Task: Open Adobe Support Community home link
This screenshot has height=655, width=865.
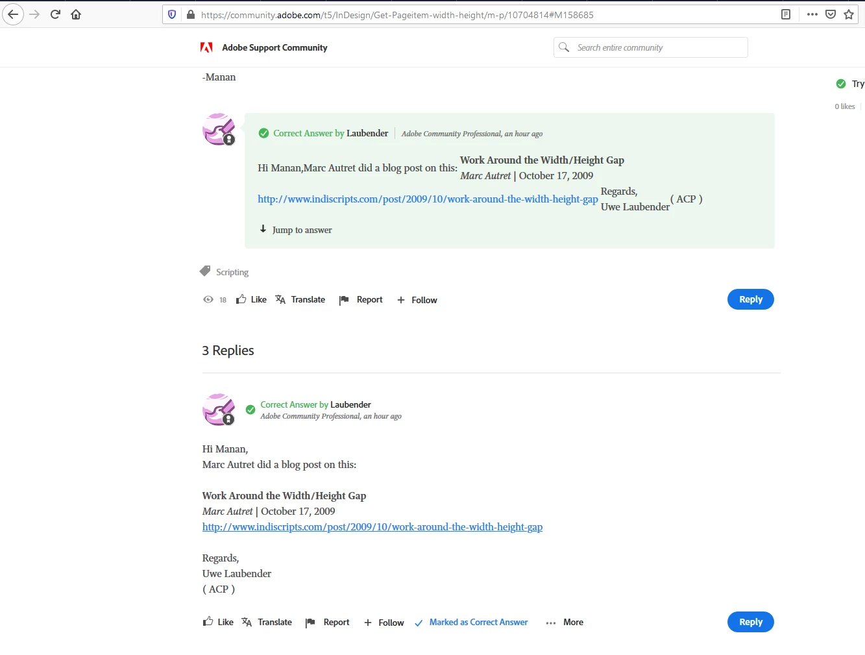Action: 274,47
